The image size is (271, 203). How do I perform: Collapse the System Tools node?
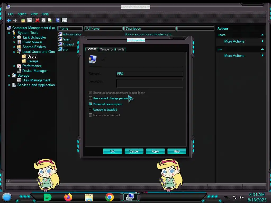tap(9, 33)
